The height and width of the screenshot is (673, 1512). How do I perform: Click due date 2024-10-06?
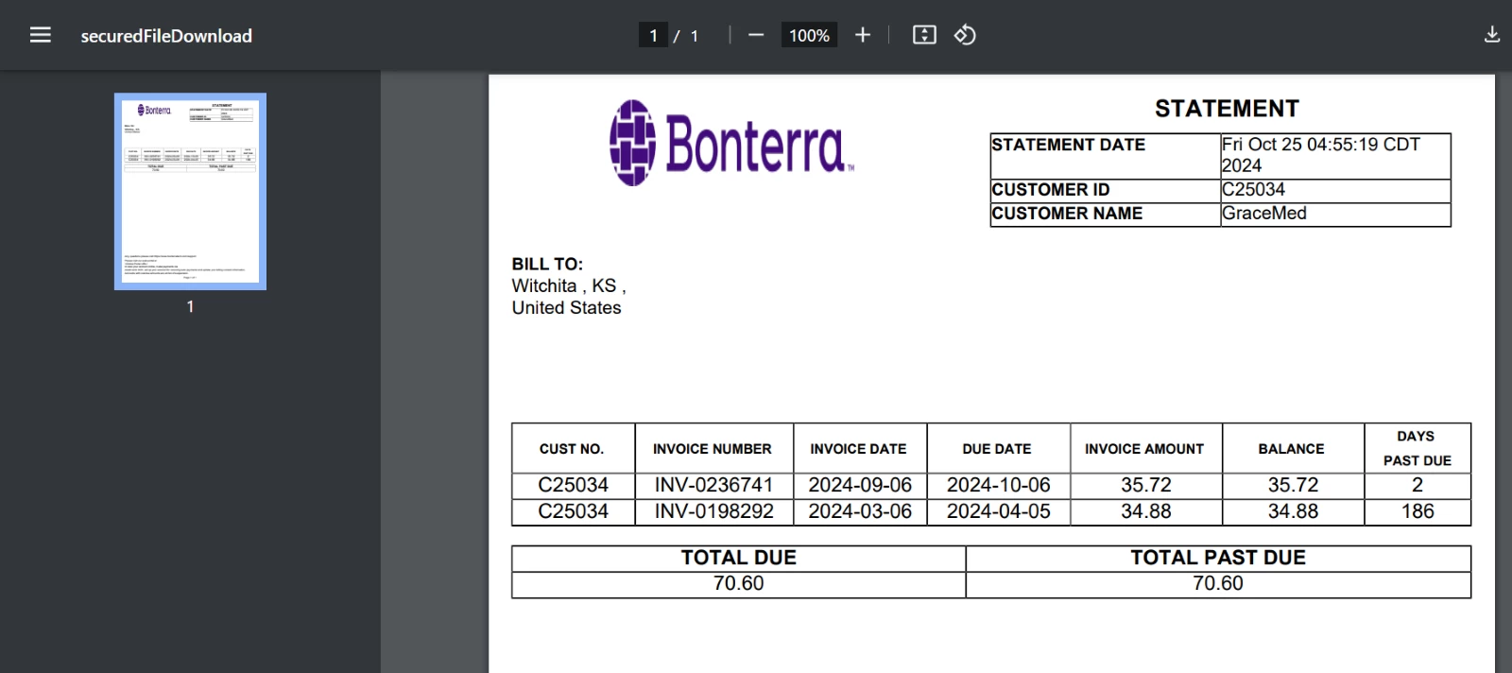[999, 485]
